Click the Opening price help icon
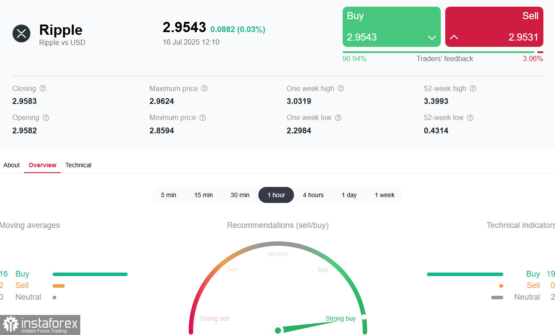This screenshot has width=555, height=335. [x=46, y=118]
